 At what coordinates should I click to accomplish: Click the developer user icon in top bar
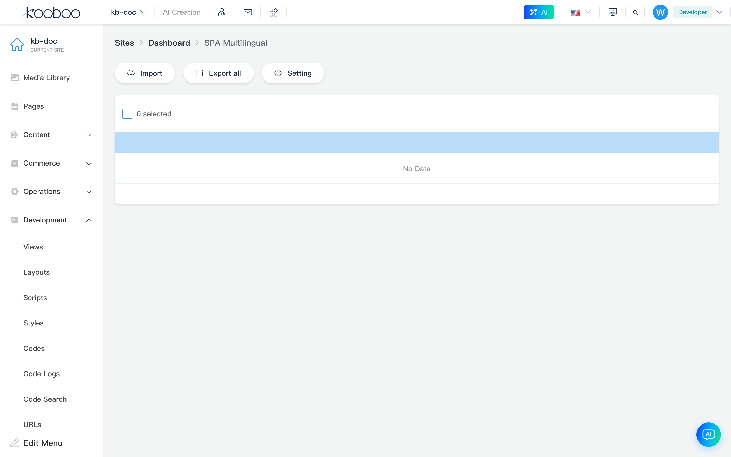click(222, 12)
